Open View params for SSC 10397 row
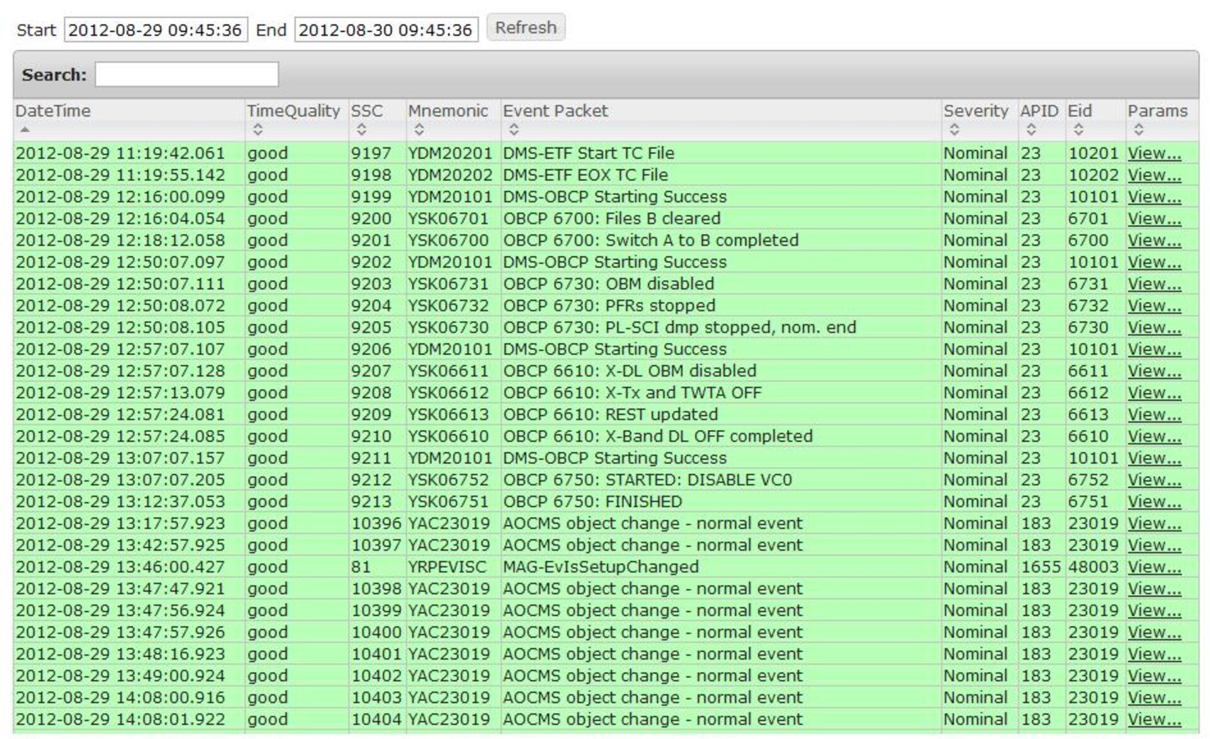The image size is (1210, 739). coord(1154,545)
